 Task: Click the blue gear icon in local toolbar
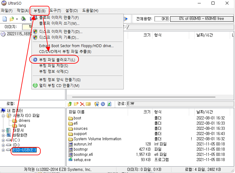(103, 104)
